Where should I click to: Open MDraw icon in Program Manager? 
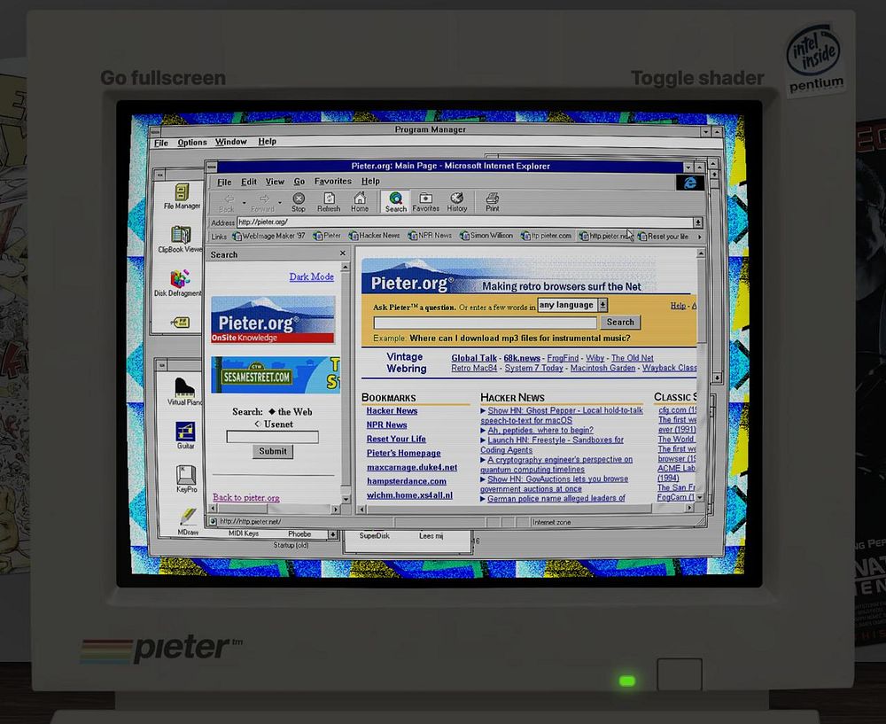[188, 521]
